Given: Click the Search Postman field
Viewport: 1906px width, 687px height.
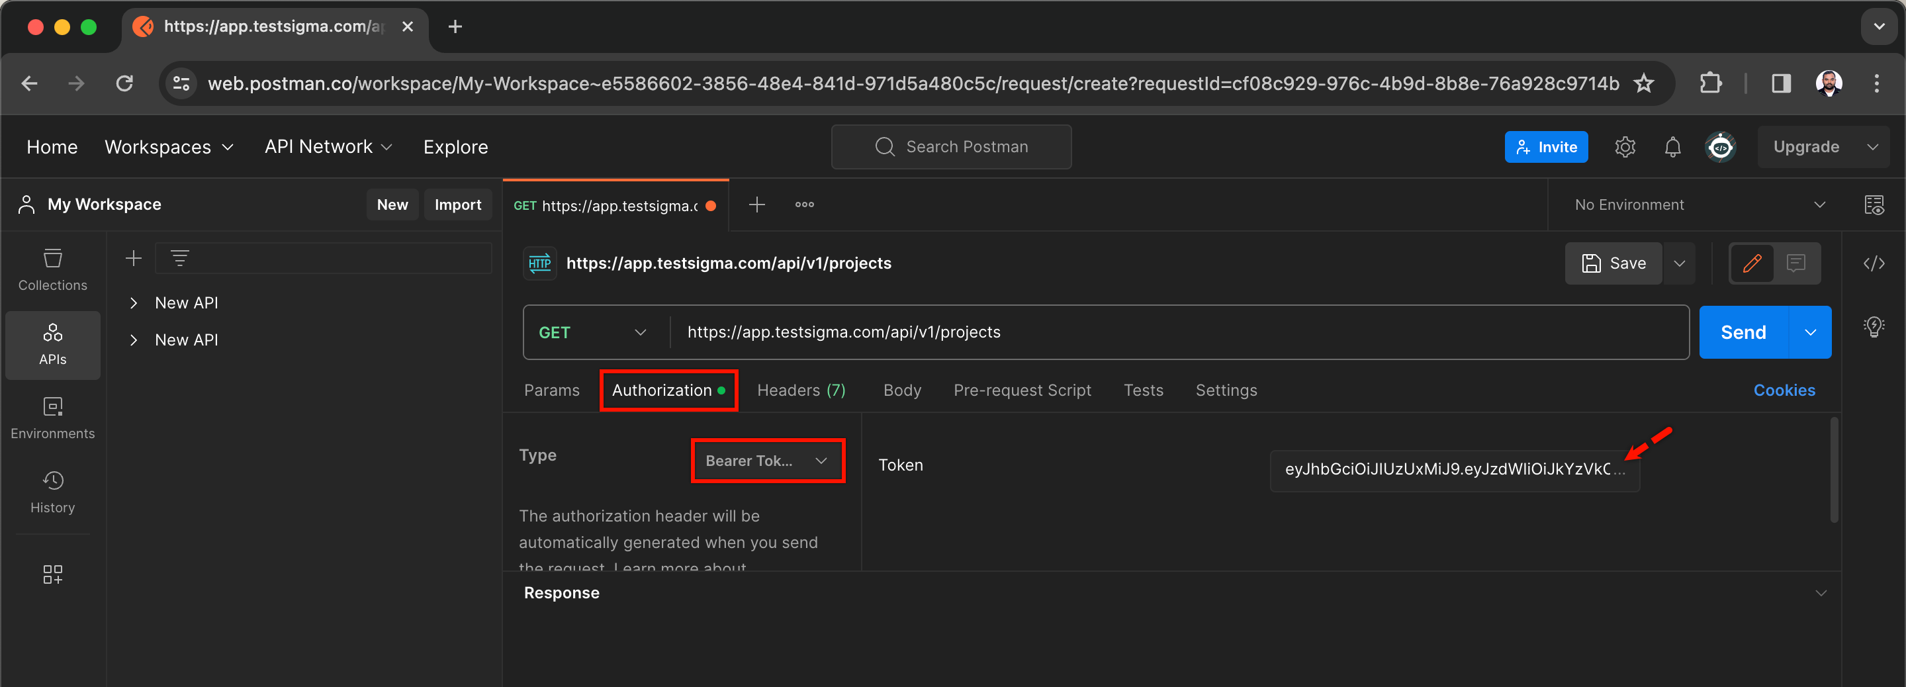Looking at the screenshot, I should [x=951, y=148].
